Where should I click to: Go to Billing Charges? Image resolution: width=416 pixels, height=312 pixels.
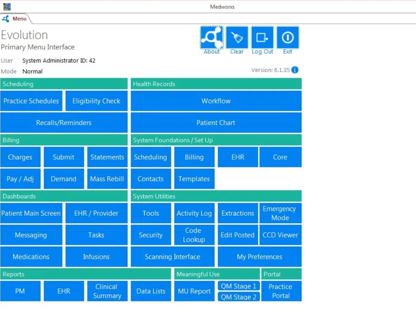pyautogui.click(x=20, y=157)
